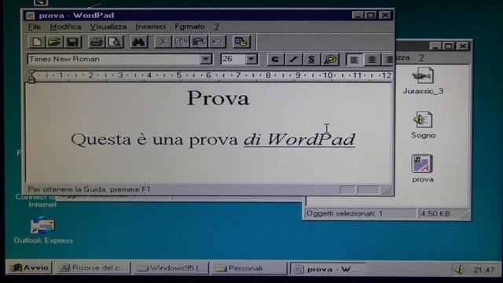
Task: Open the Avvio start button
Action: point(29,268)
